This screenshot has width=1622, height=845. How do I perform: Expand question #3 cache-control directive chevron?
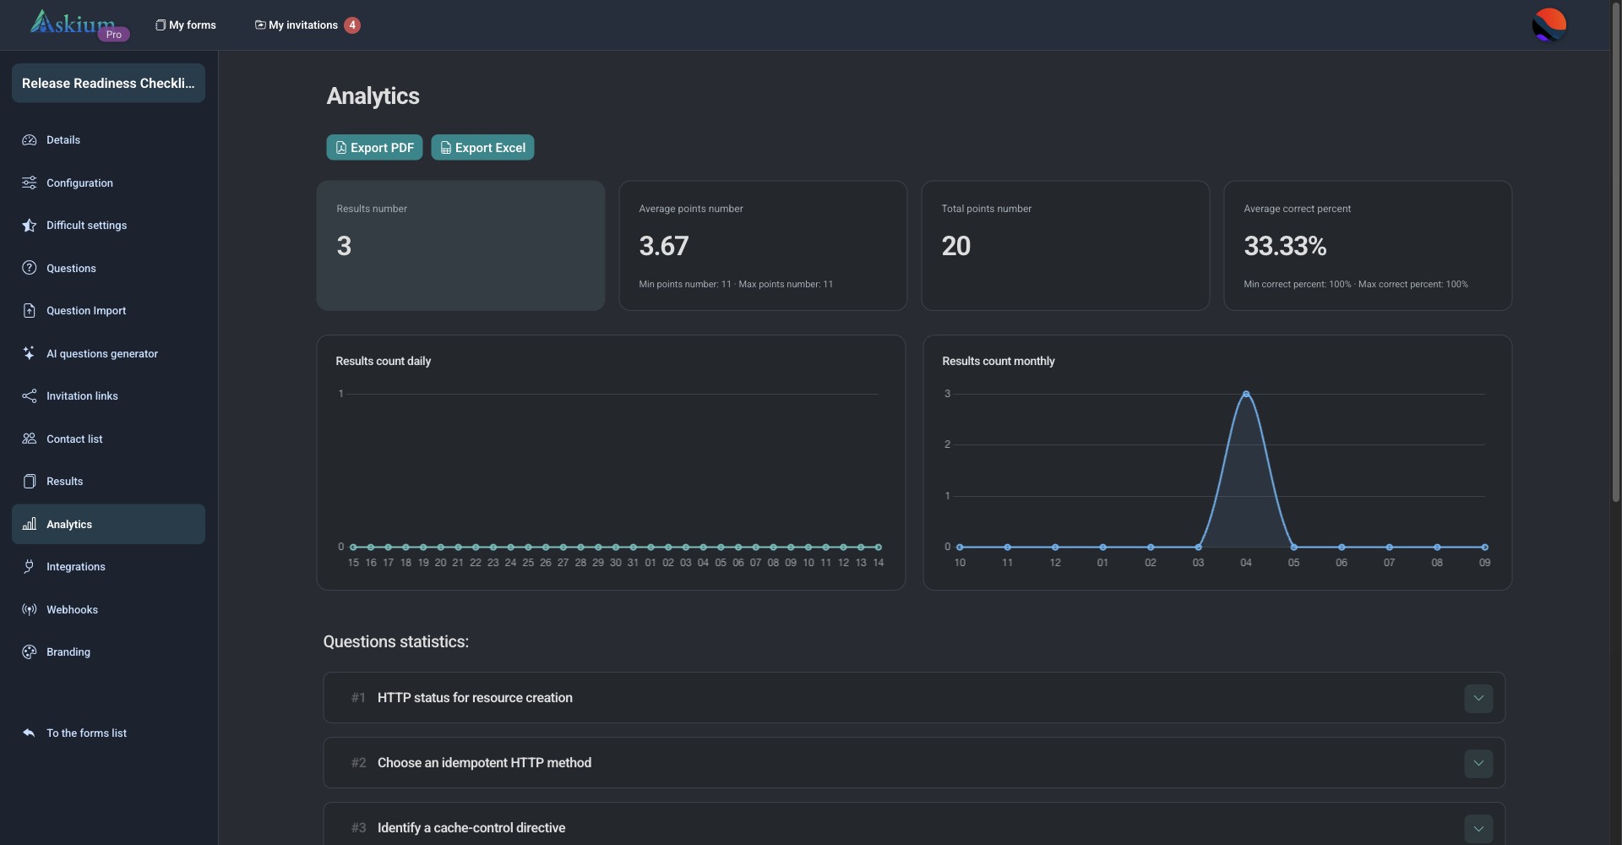coord(1478,829)
